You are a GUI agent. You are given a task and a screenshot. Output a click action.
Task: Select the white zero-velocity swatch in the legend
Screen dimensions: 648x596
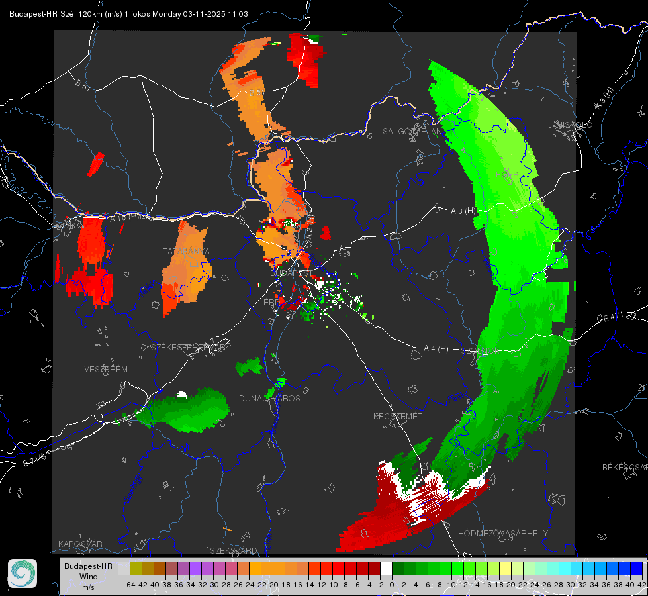pyautogui.click(x=386, y=569)
